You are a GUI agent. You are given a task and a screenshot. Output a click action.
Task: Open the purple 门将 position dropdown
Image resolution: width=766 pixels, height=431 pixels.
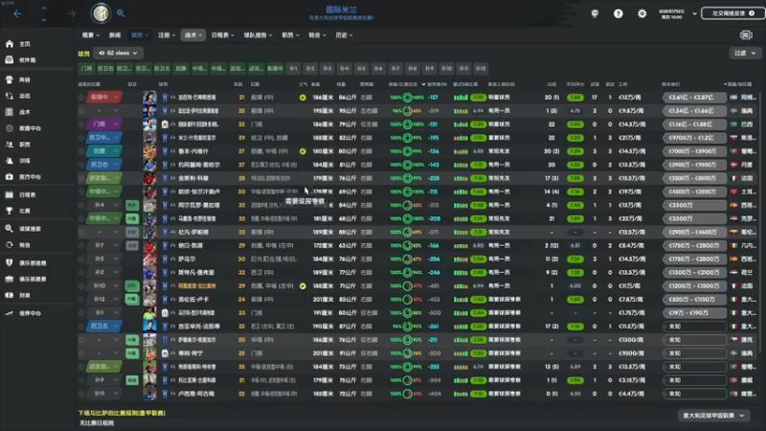[104, 125]
